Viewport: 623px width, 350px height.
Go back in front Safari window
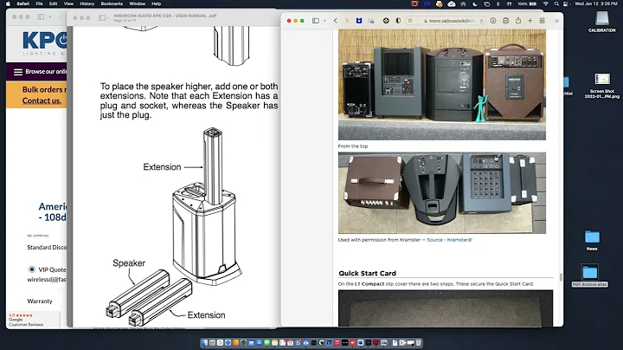coord(336,21)
